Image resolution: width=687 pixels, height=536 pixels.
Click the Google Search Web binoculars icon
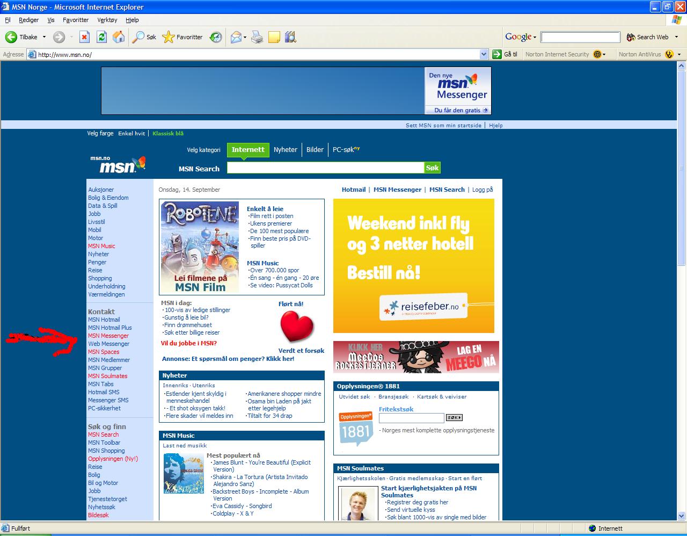(631, 37)
